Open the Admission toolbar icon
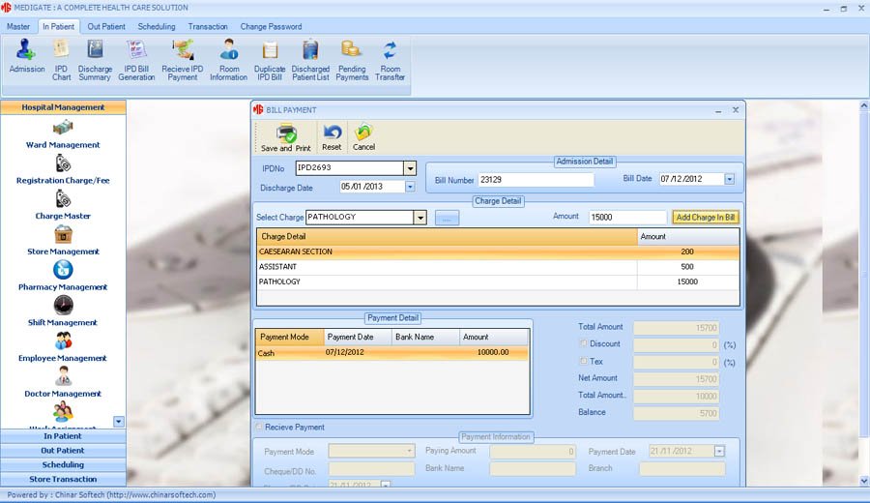 coord(26,57)
